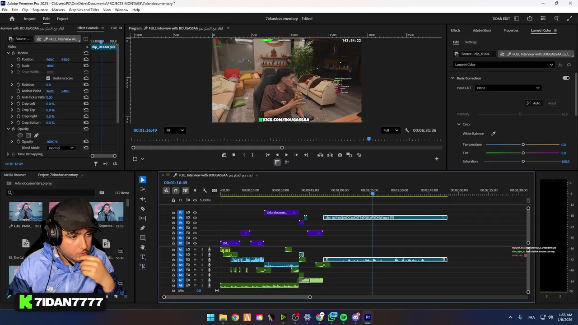Switch to the Export workspace tab
The height and width of the screenshot is (325, 578).
coord(62,19)
